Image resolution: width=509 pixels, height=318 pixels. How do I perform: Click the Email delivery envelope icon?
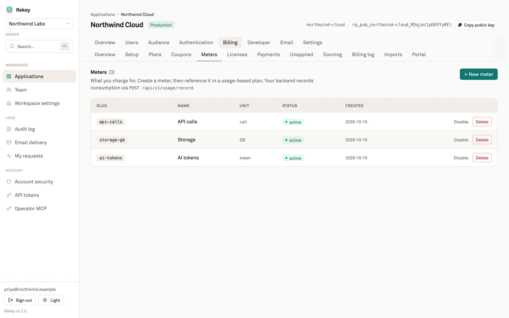click(9, 142)
